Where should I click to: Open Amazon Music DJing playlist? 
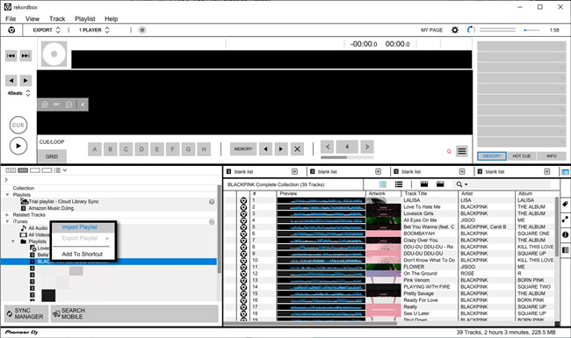click(x=51, y=208)
